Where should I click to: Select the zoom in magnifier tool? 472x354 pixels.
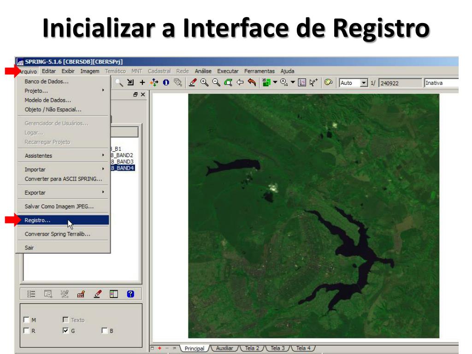204,83
